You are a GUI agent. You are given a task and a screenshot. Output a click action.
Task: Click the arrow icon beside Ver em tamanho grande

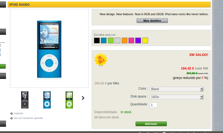click(x=12, y=118)
